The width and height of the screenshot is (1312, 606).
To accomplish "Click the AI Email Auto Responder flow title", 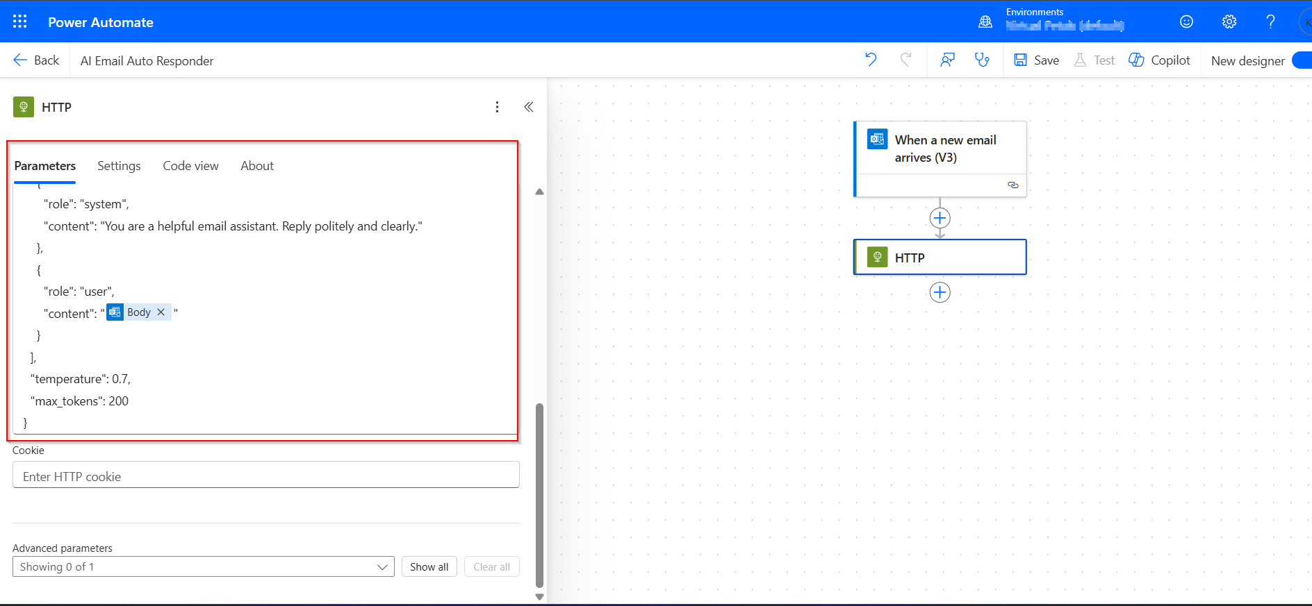I will [147, 61].
